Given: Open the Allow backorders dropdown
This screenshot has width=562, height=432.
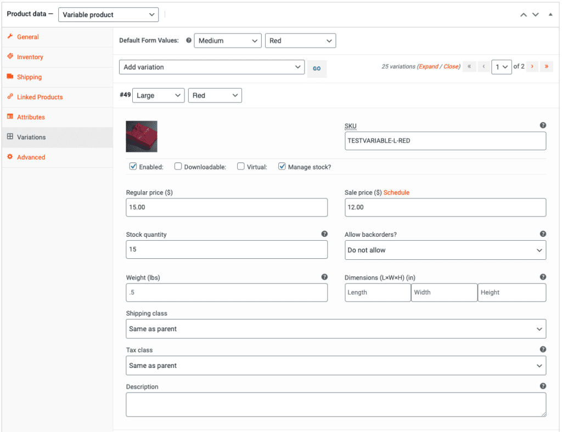Looking at the screenshot, I should coord(445,250).
